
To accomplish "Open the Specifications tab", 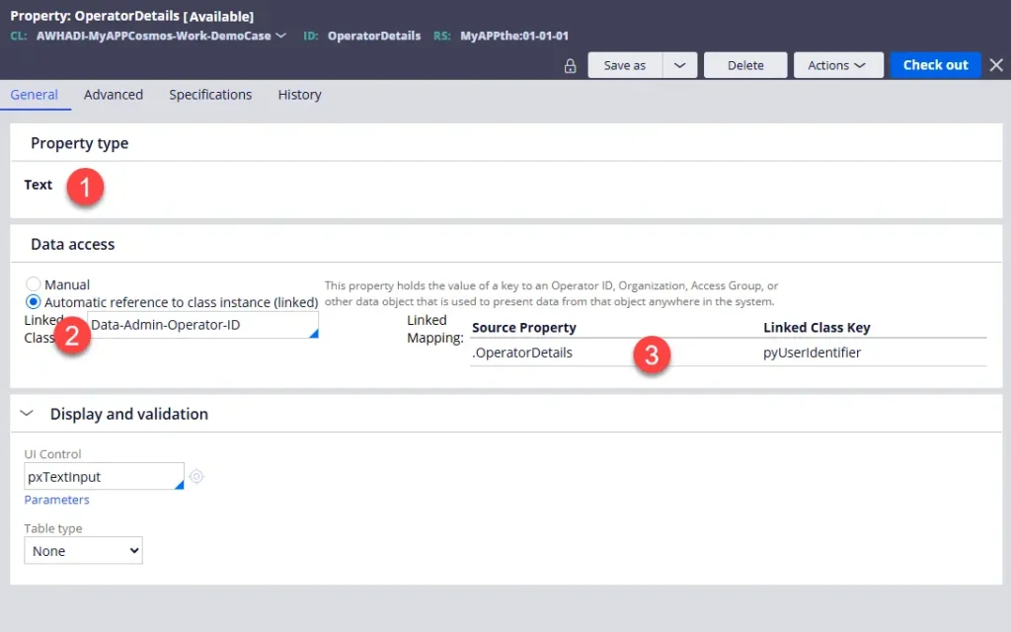I will point(211,95).
